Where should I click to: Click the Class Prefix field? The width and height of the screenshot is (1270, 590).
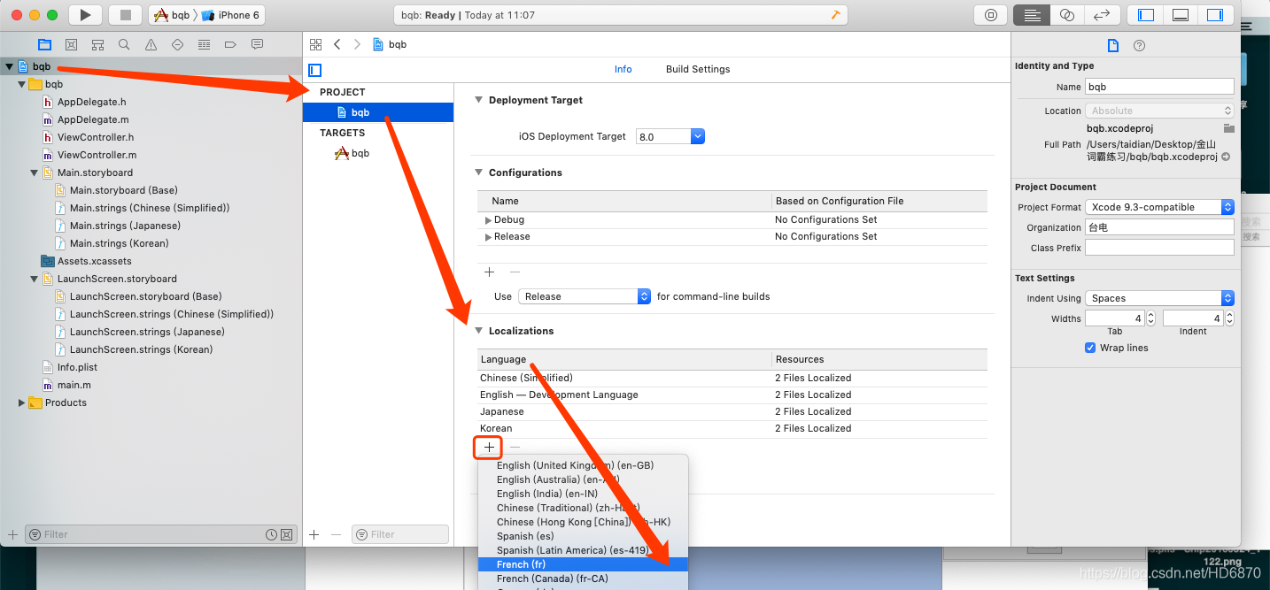pyautogui.click(x=1159, y=248)
